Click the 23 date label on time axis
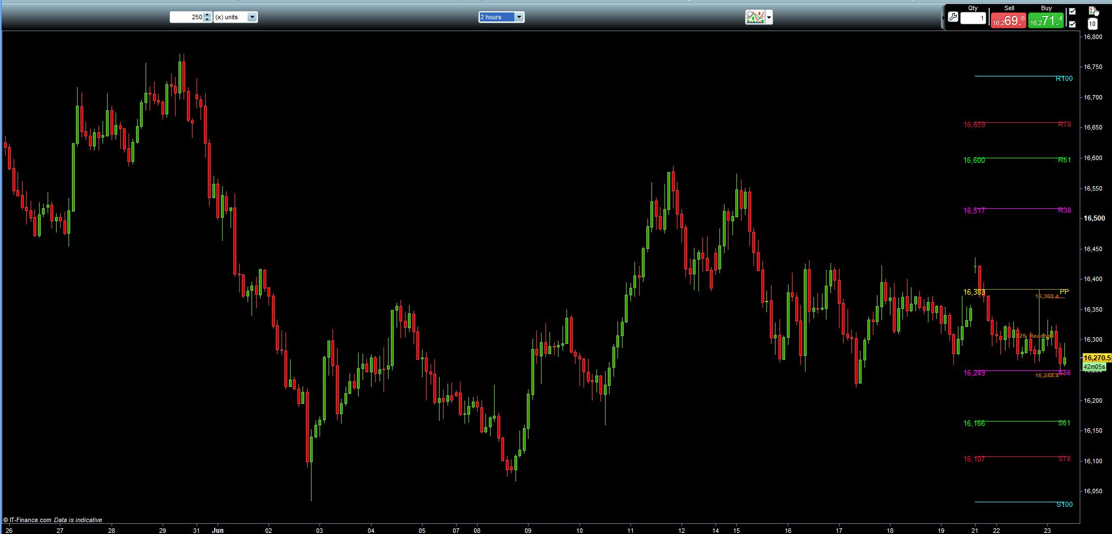Image resolution: width=1112 pixels, height=534 pixels. click(1047, 531)
